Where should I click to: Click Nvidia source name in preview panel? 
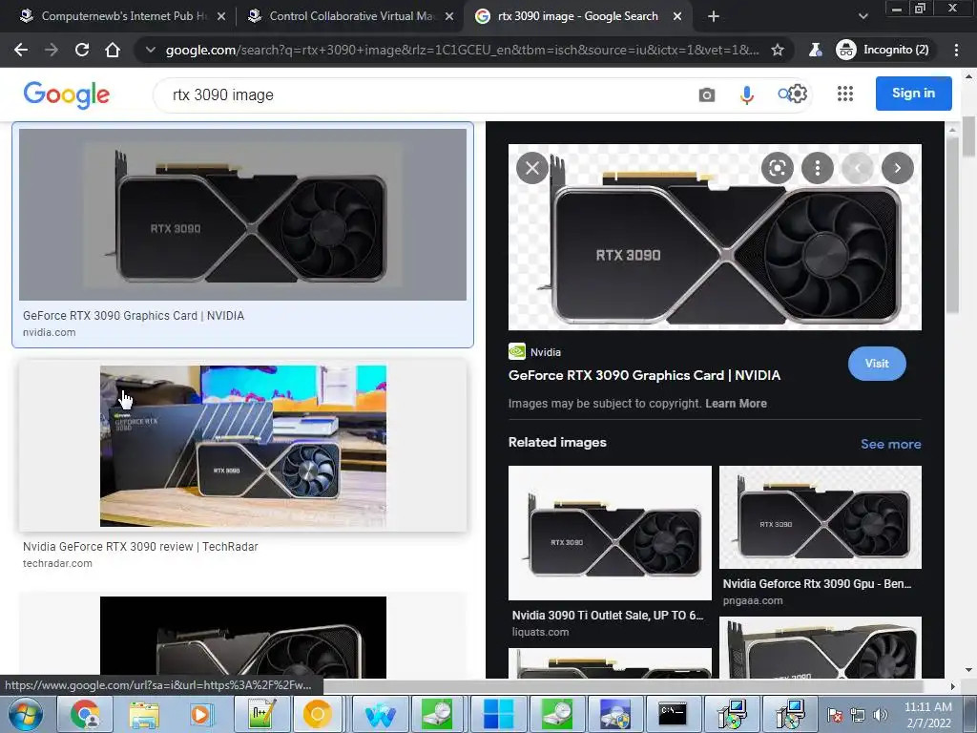click(x=546, y=352)
